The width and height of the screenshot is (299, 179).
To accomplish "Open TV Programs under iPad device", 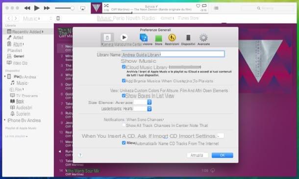I will (26, 96).
